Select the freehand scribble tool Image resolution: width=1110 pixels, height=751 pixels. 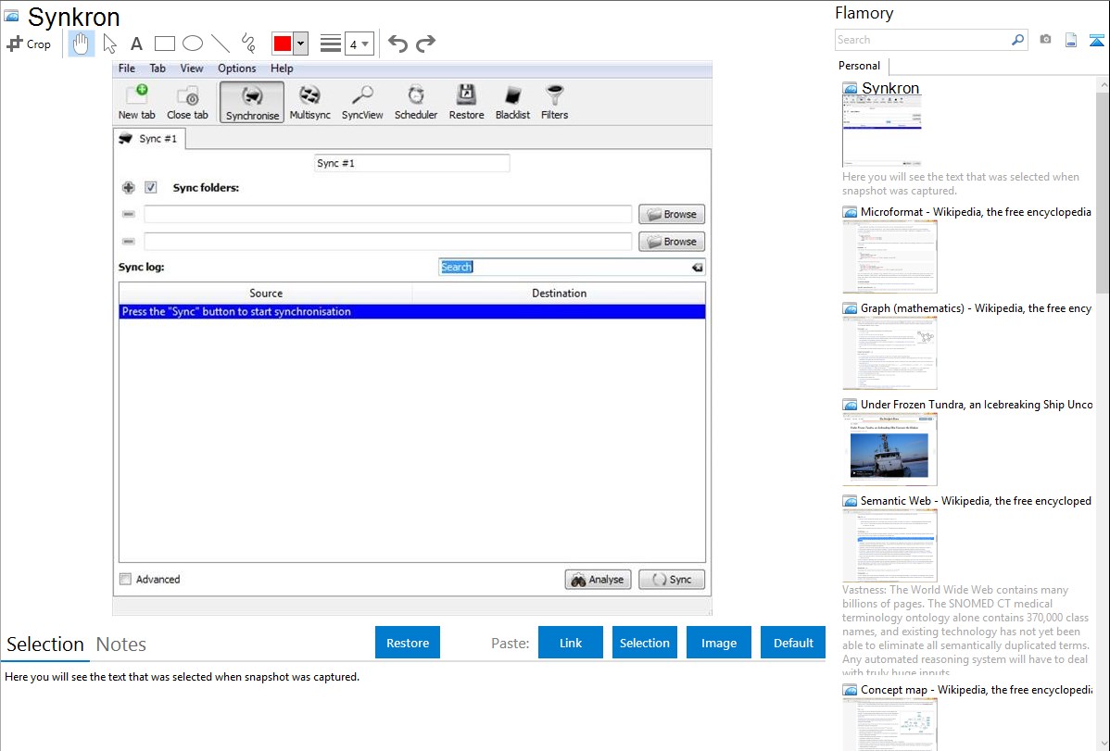point(247,44)
